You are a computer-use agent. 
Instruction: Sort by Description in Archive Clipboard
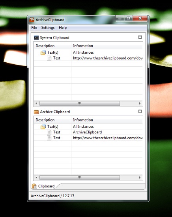click(x=52, y=120)
